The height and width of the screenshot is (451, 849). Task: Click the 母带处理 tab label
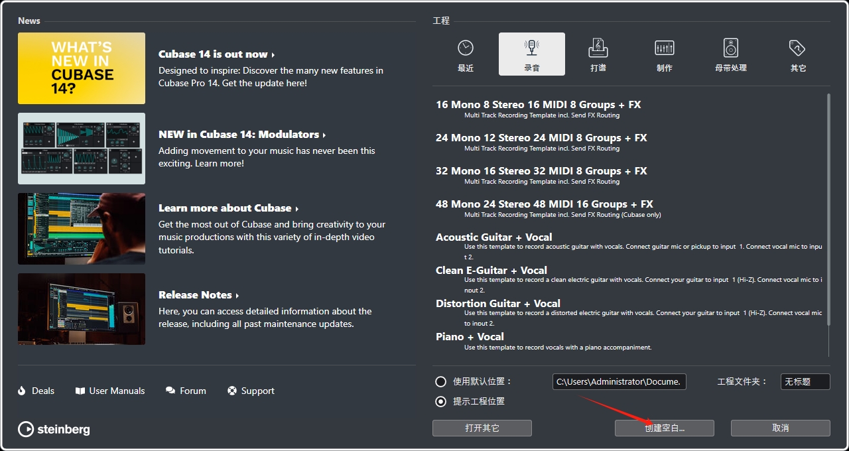tap(731, 68)
